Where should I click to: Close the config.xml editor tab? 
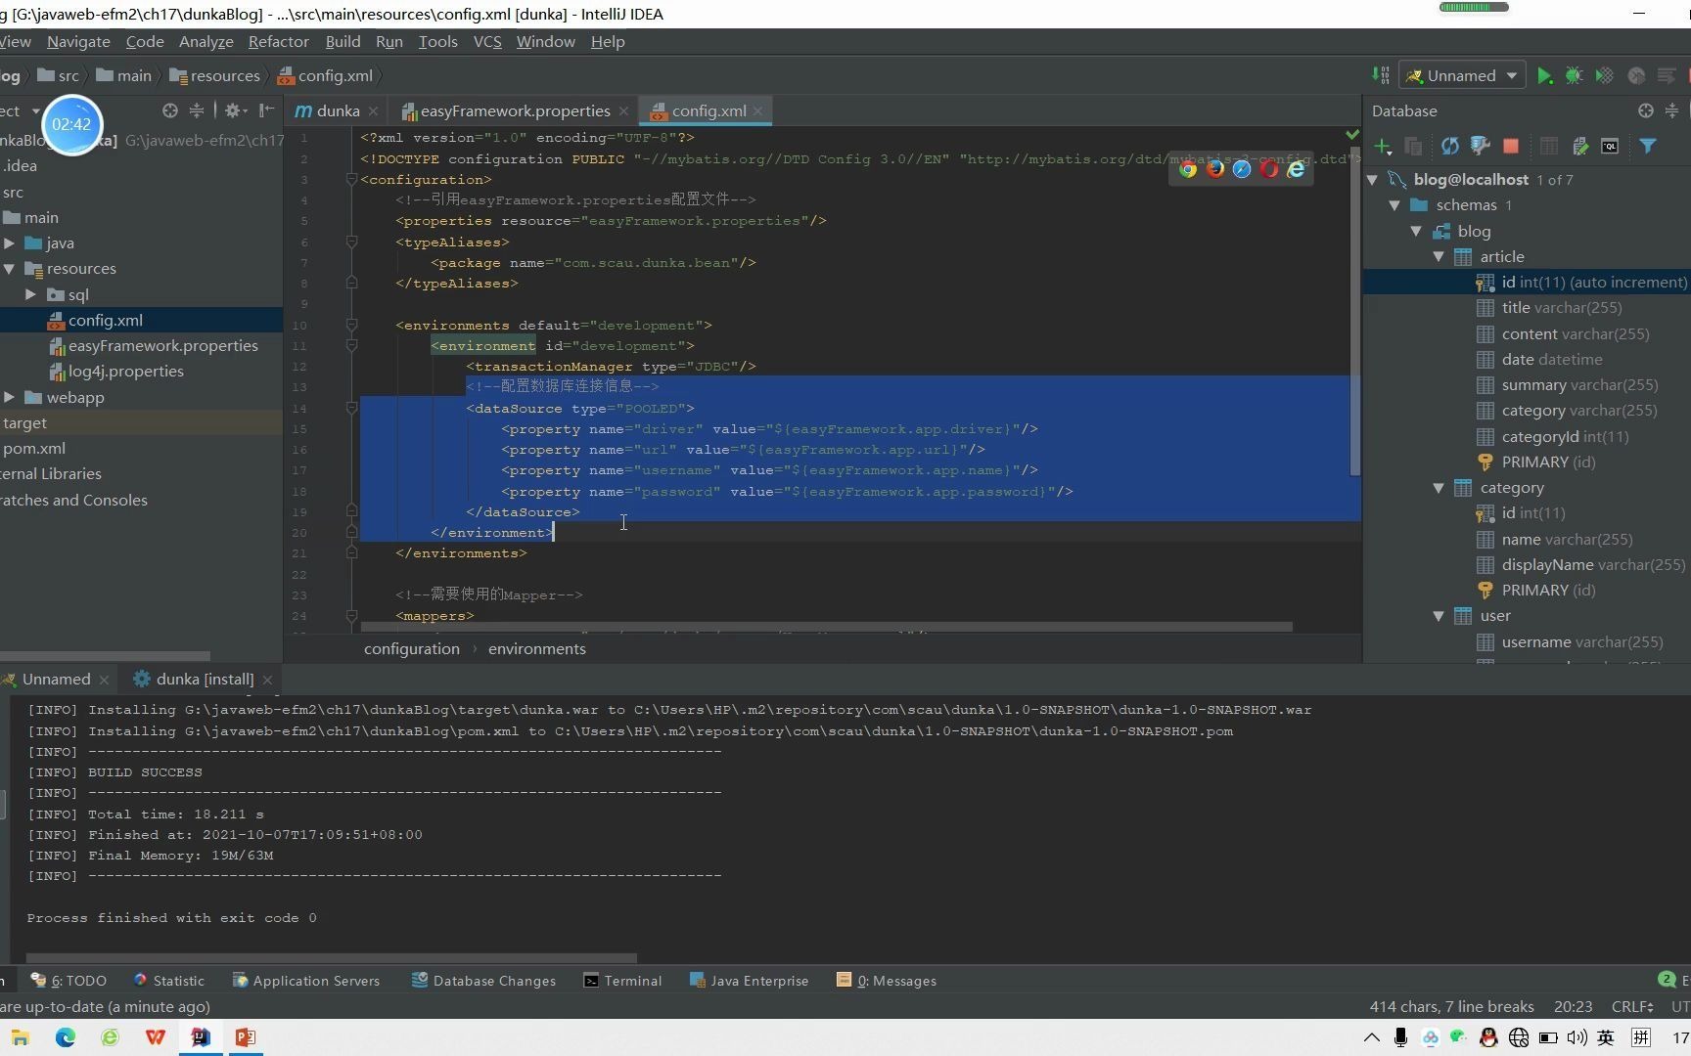coord(758,111)
